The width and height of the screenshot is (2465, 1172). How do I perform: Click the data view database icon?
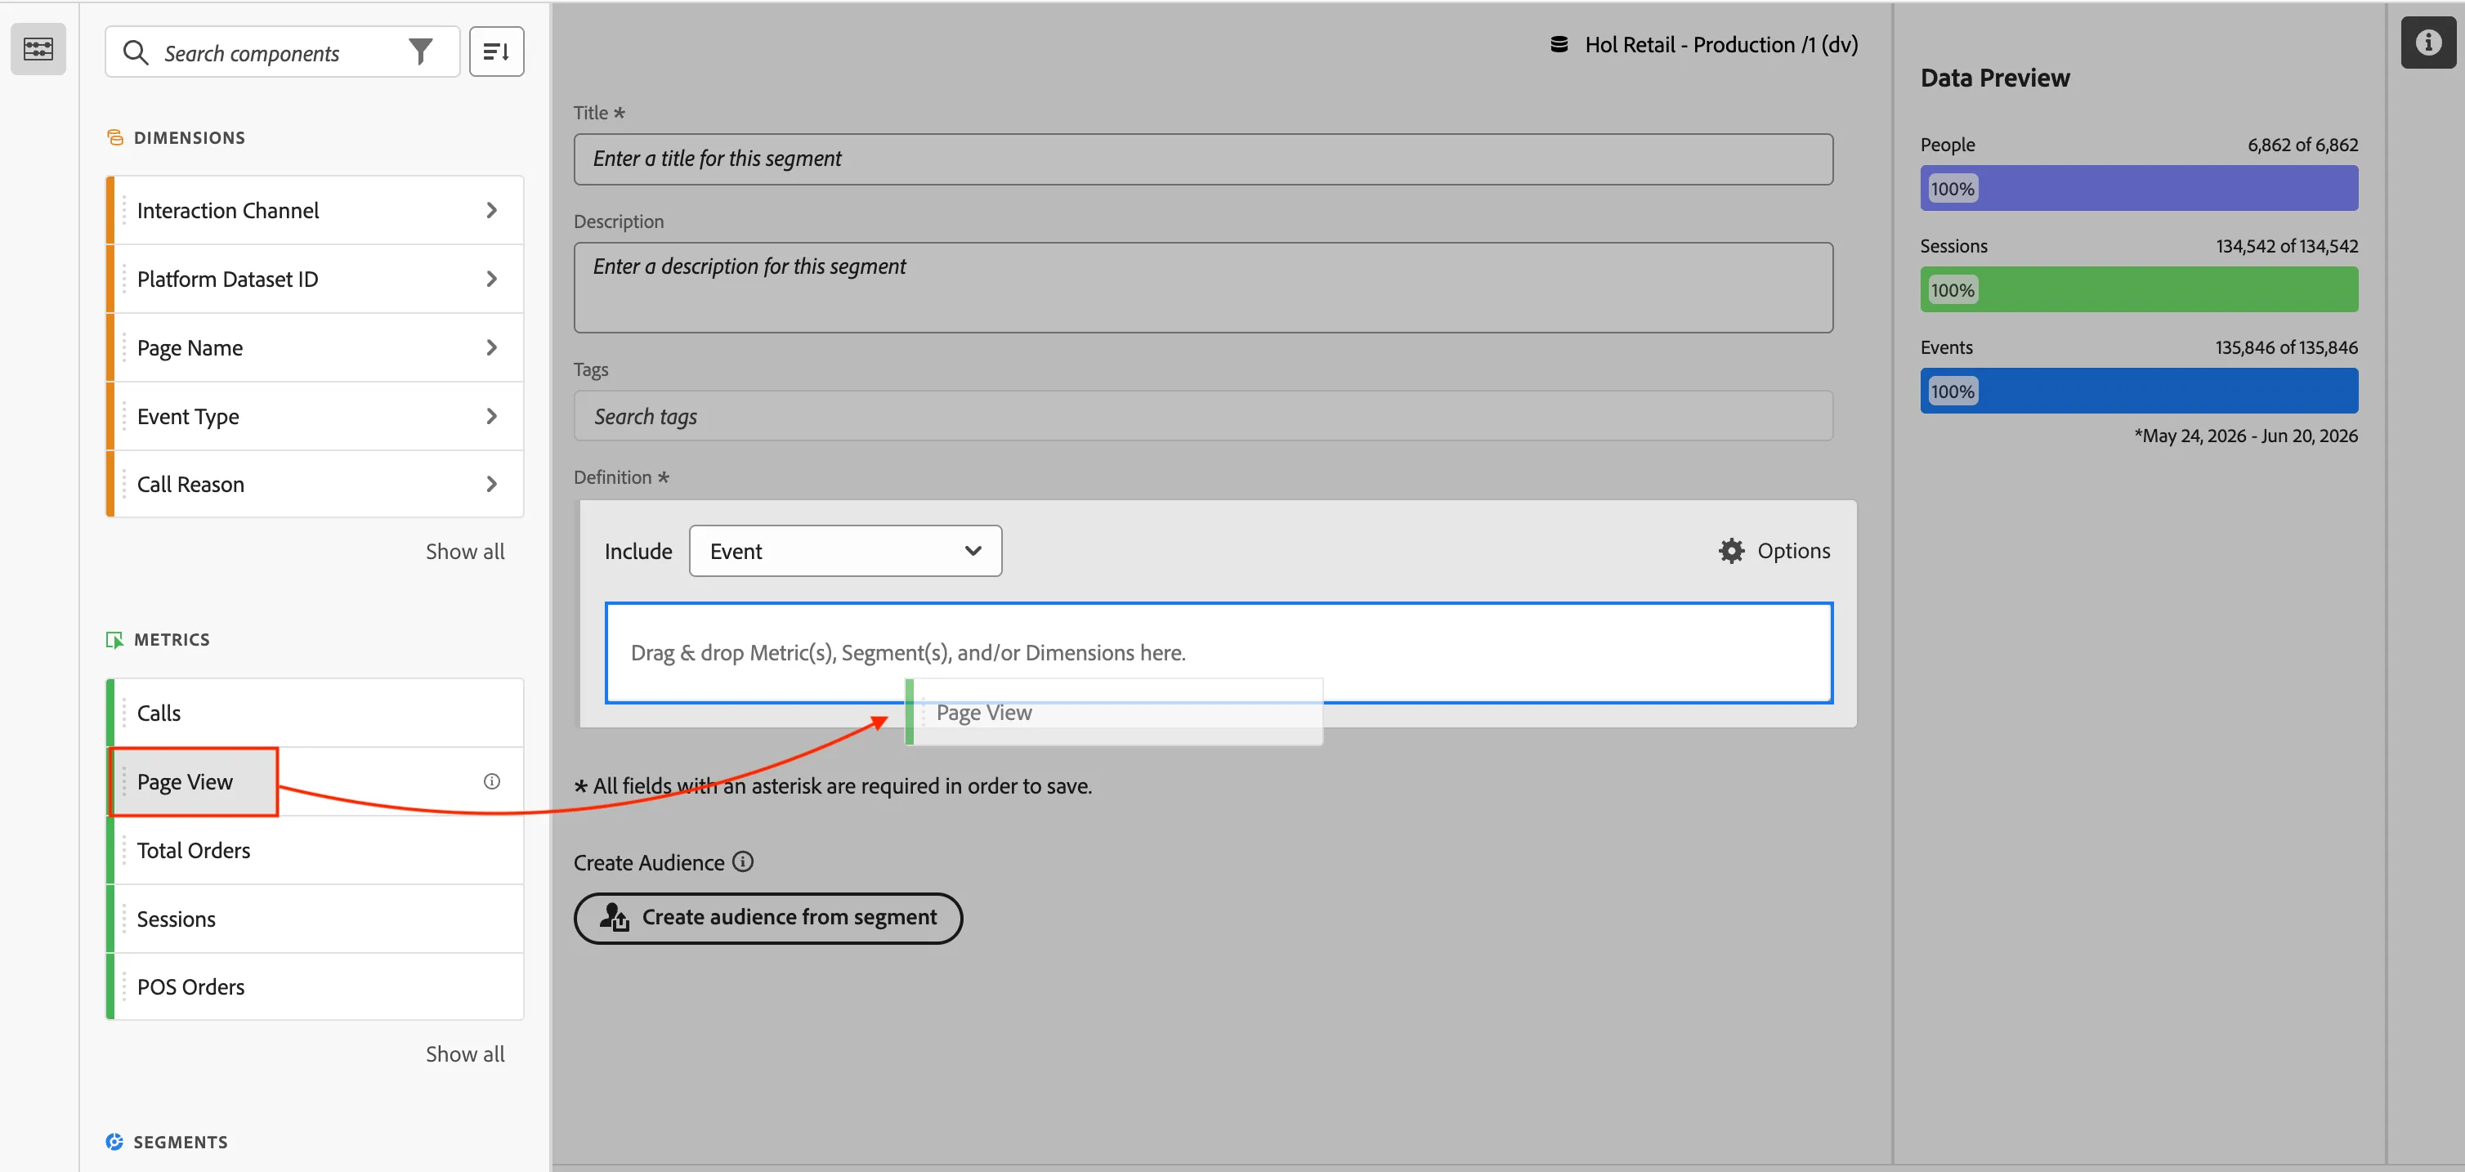(x=1558, y=44)
